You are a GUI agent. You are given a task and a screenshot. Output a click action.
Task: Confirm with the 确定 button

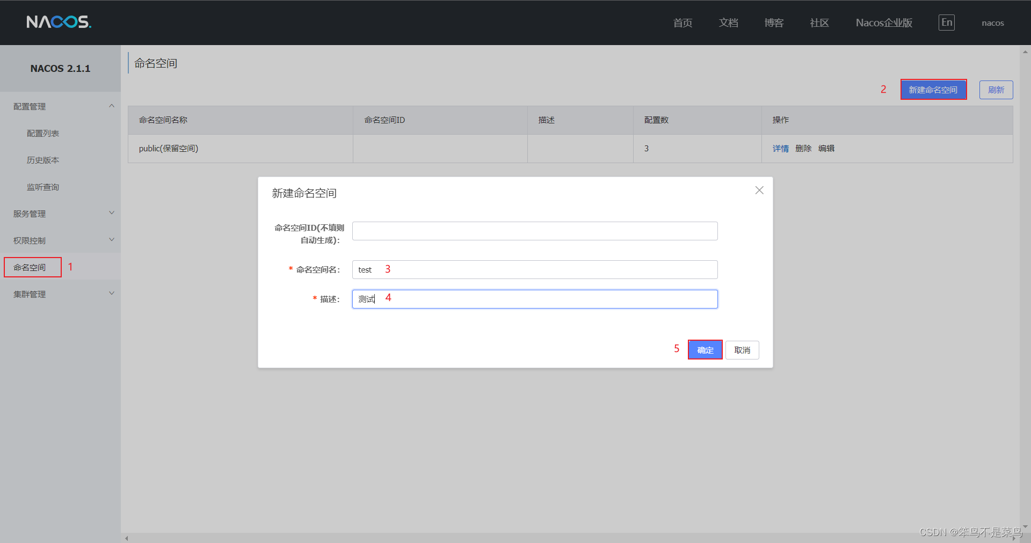coord(705,350)
